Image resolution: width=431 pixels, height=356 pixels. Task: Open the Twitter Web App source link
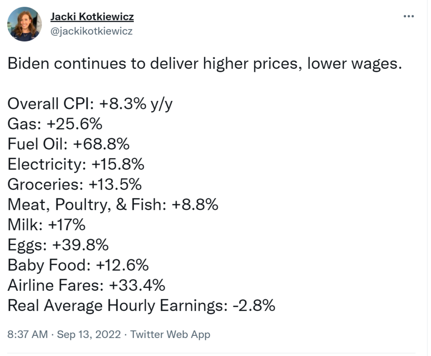(170, 335)
